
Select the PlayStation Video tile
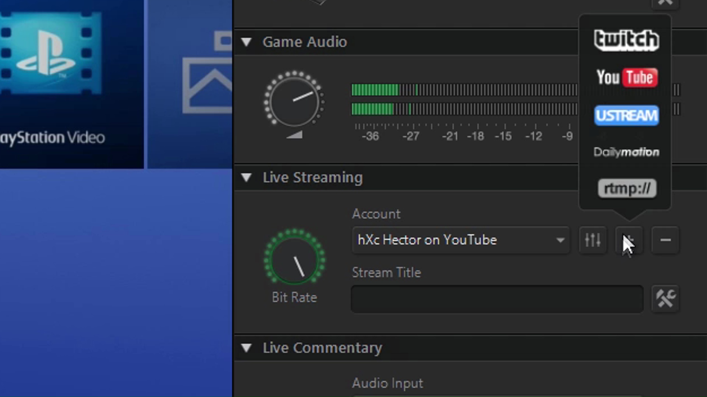click(72, 84)
